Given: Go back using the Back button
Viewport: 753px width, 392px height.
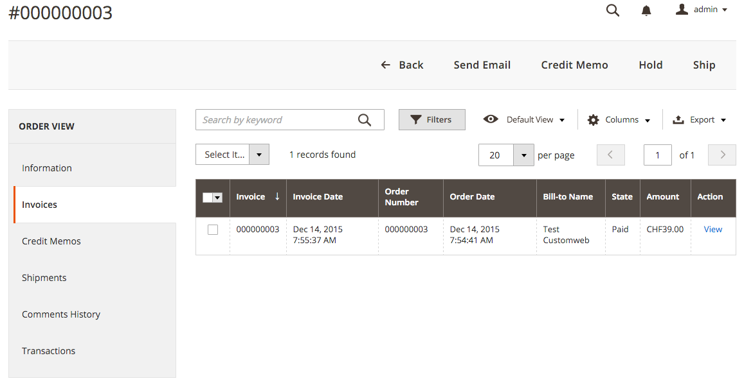Looking at the screenshot, I should click(402, 65).
